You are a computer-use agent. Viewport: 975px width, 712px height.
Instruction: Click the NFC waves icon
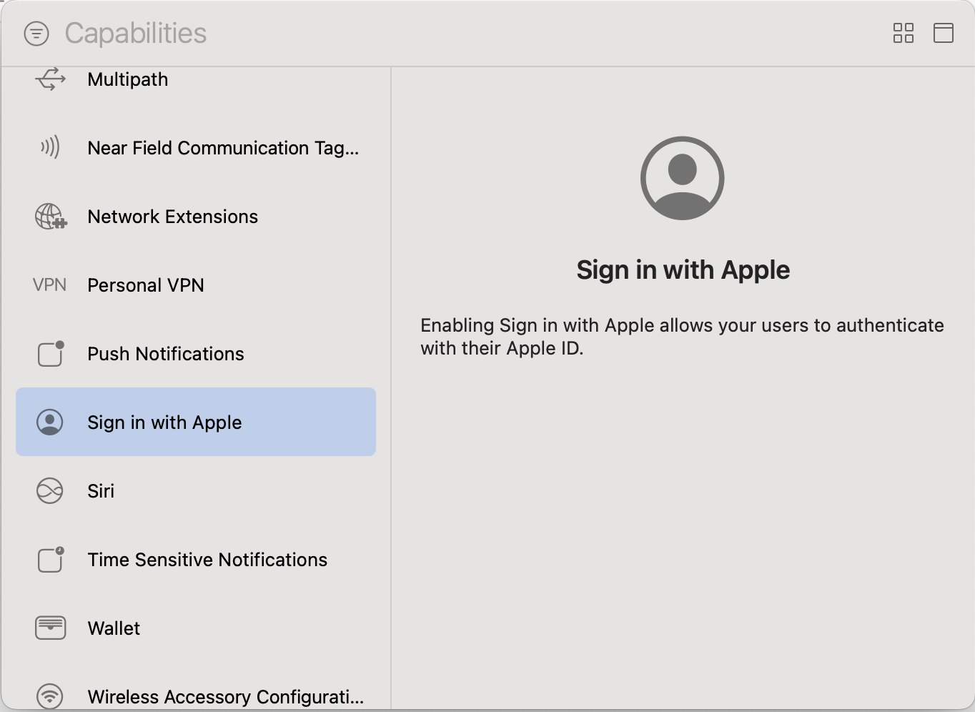click(x=50, y=148)
